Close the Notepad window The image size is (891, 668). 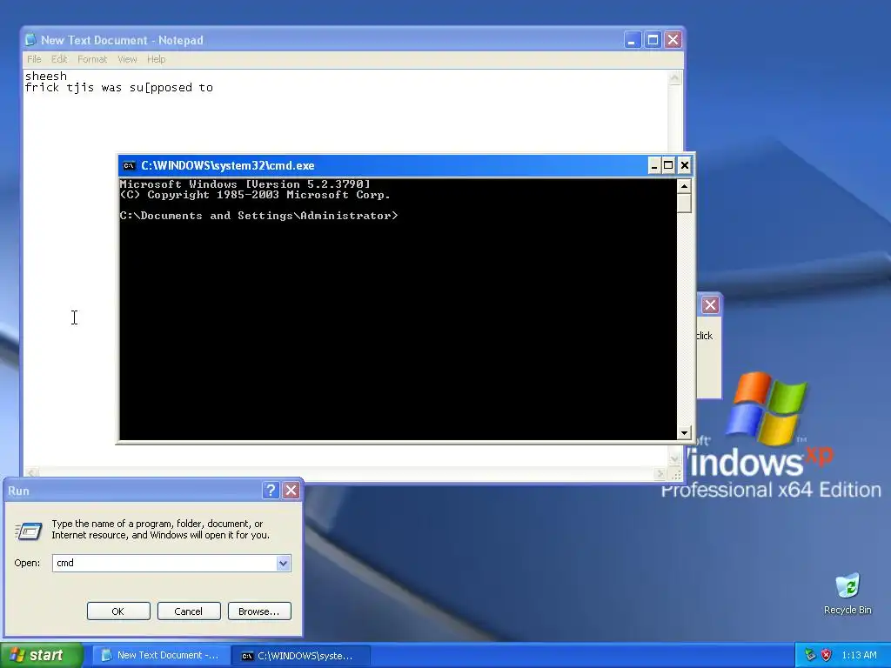click(x=673, y=40)
